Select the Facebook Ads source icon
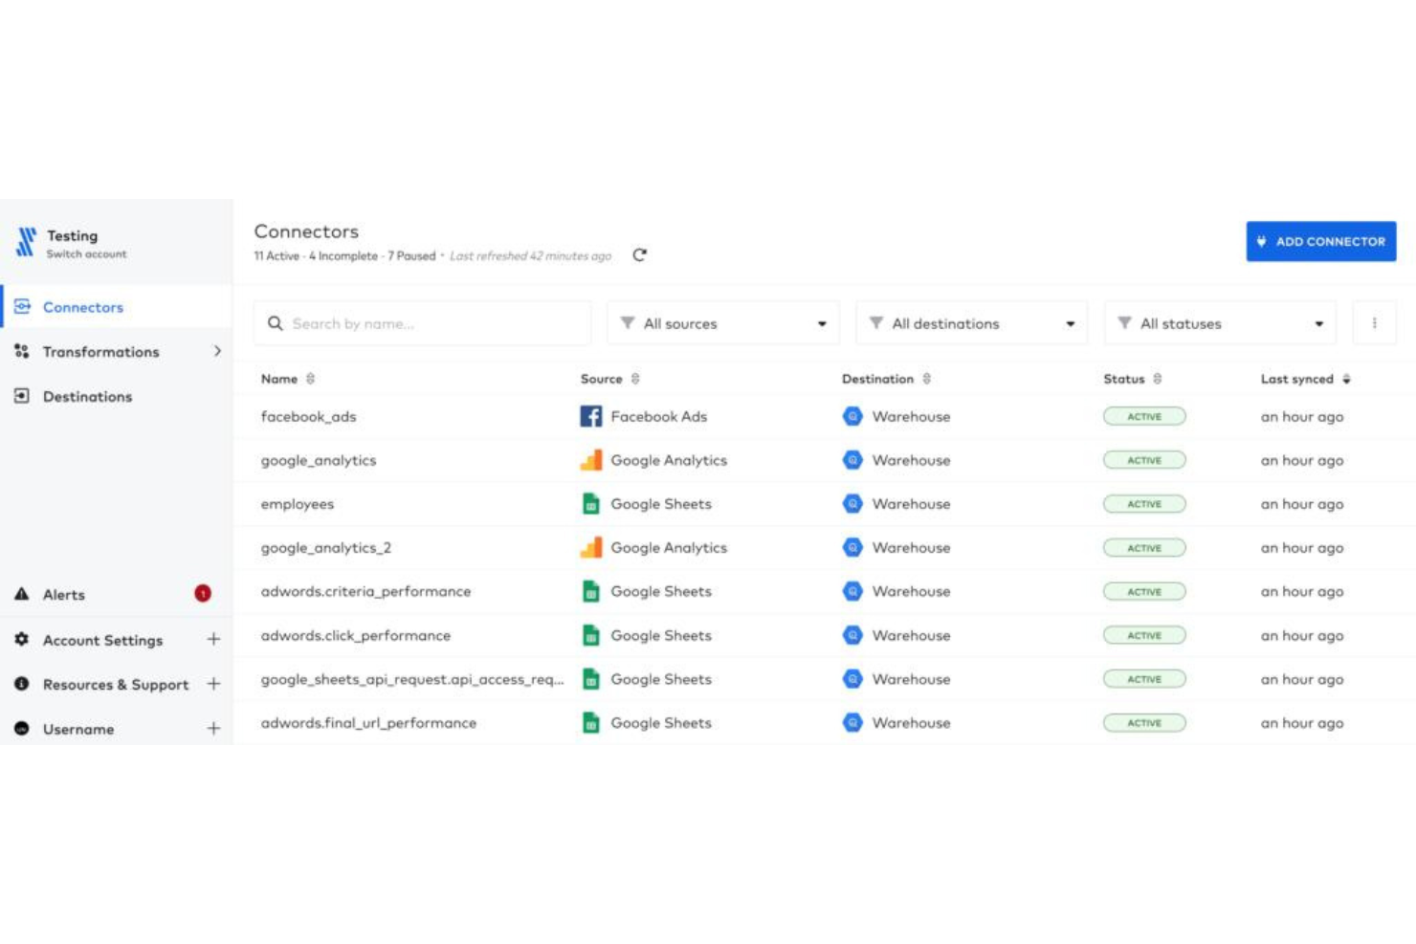The width and height of the screenshot is (1416, 944). point(590,416)
